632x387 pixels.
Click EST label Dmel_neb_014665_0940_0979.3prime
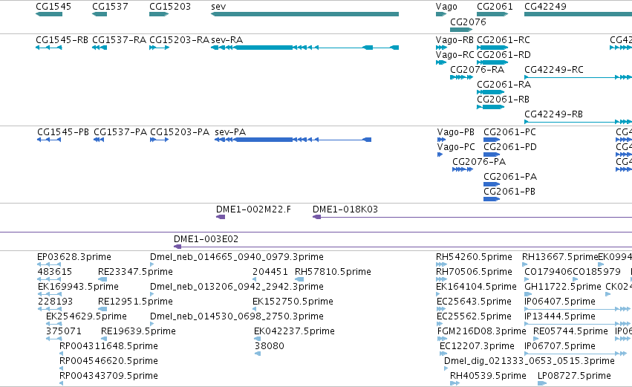(237, 257)
